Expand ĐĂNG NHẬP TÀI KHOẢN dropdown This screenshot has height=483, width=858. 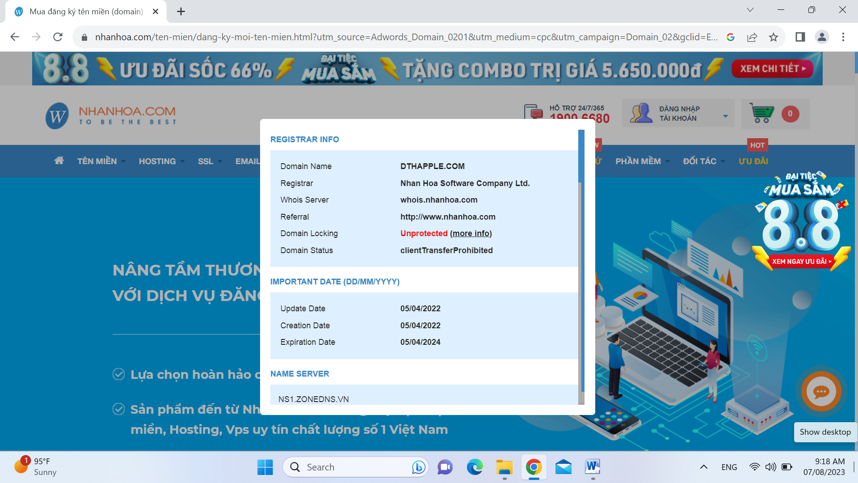678,114
